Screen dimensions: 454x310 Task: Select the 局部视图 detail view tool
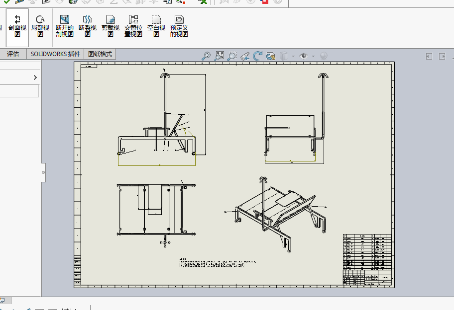40,27
